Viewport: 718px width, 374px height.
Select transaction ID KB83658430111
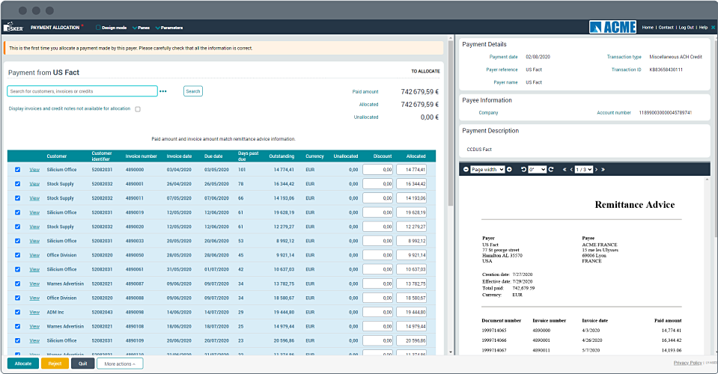coord(666,70)
